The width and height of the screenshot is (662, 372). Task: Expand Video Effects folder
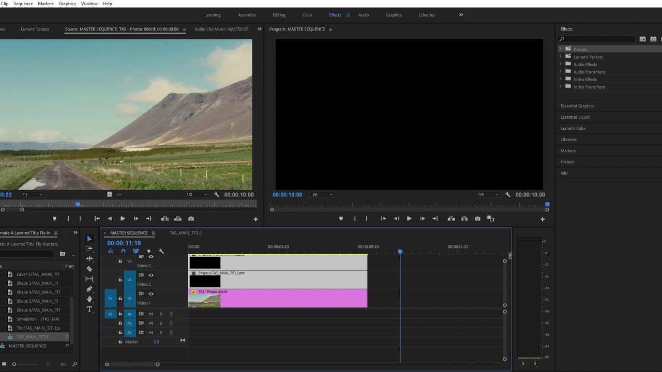point(560,79)
